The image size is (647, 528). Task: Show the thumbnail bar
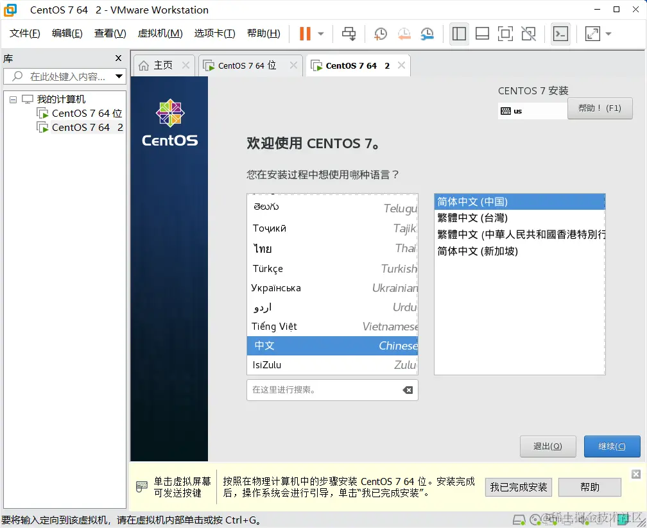(x=482, y=33)
